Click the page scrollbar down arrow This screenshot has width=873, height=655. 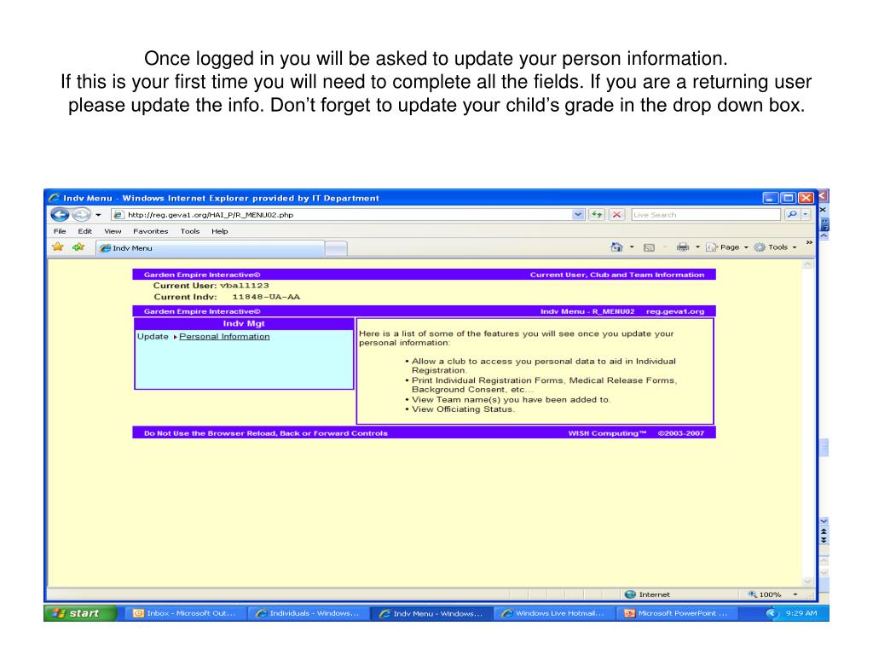pos(808,581)
